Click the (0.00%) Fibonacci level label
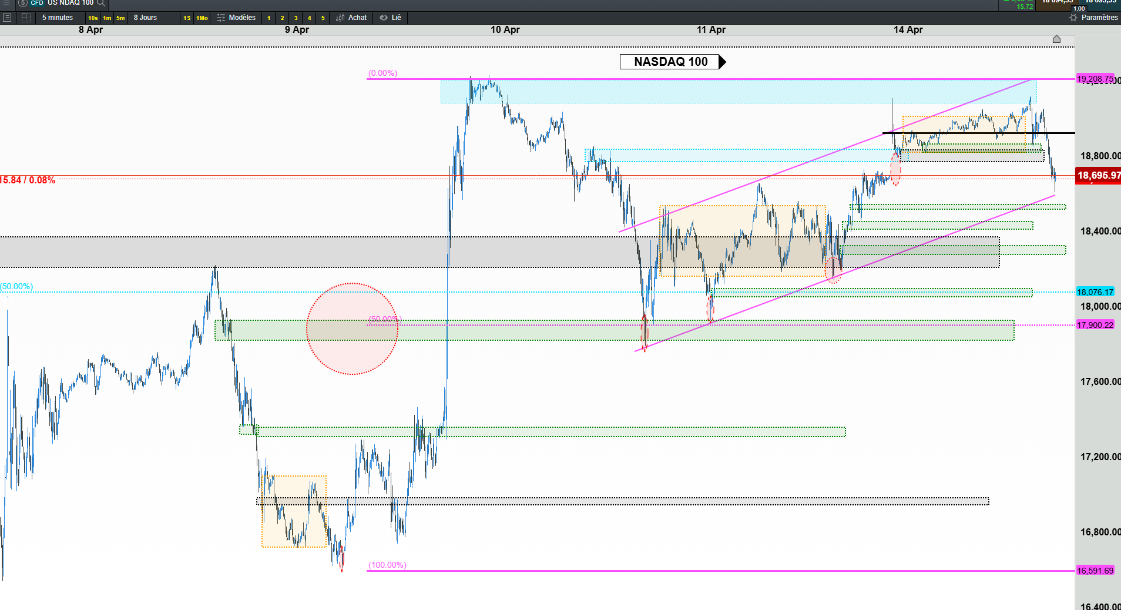 tap(382, 73)
